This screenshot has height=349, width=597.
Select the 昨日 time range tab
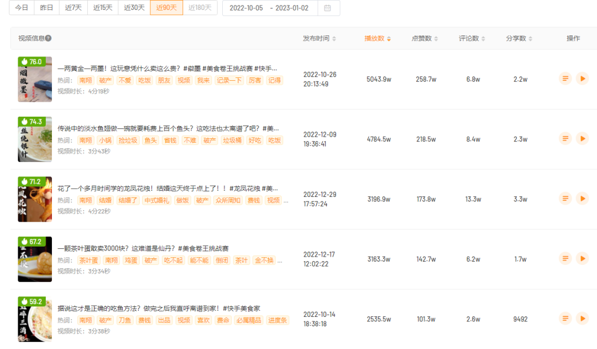[x=46, y=8]
